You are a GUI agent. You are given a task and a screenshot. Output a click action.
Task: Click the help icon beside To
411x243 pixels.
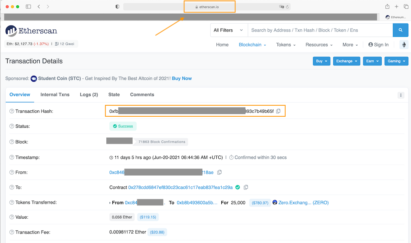pyautogui.click(x=12, y=187)
